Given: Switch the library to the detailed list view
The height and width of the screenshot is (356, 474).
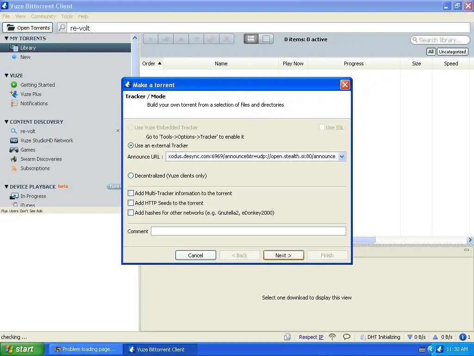Looking at the screenshot, I should 266,39.
